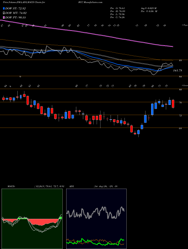Click the right end of the thick blue EMA line
The height and width of the screenshot is (249, 188).
tap(173, 67)
